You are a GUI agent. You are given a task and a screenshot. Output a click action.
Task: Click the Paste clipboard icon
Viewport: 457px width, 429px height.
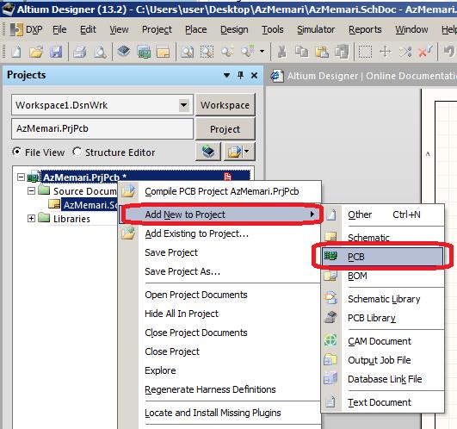click(x=322, y=52)
